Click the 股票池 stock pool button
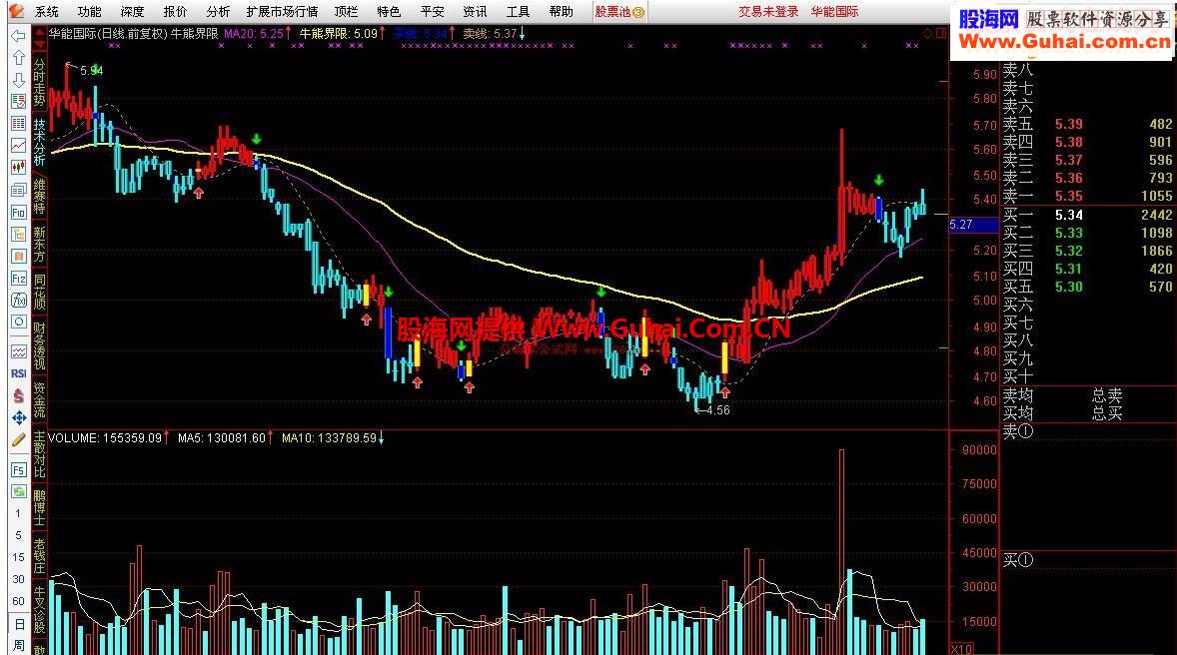Viewport: 1177px width, 655px height. tap(620, 11)
